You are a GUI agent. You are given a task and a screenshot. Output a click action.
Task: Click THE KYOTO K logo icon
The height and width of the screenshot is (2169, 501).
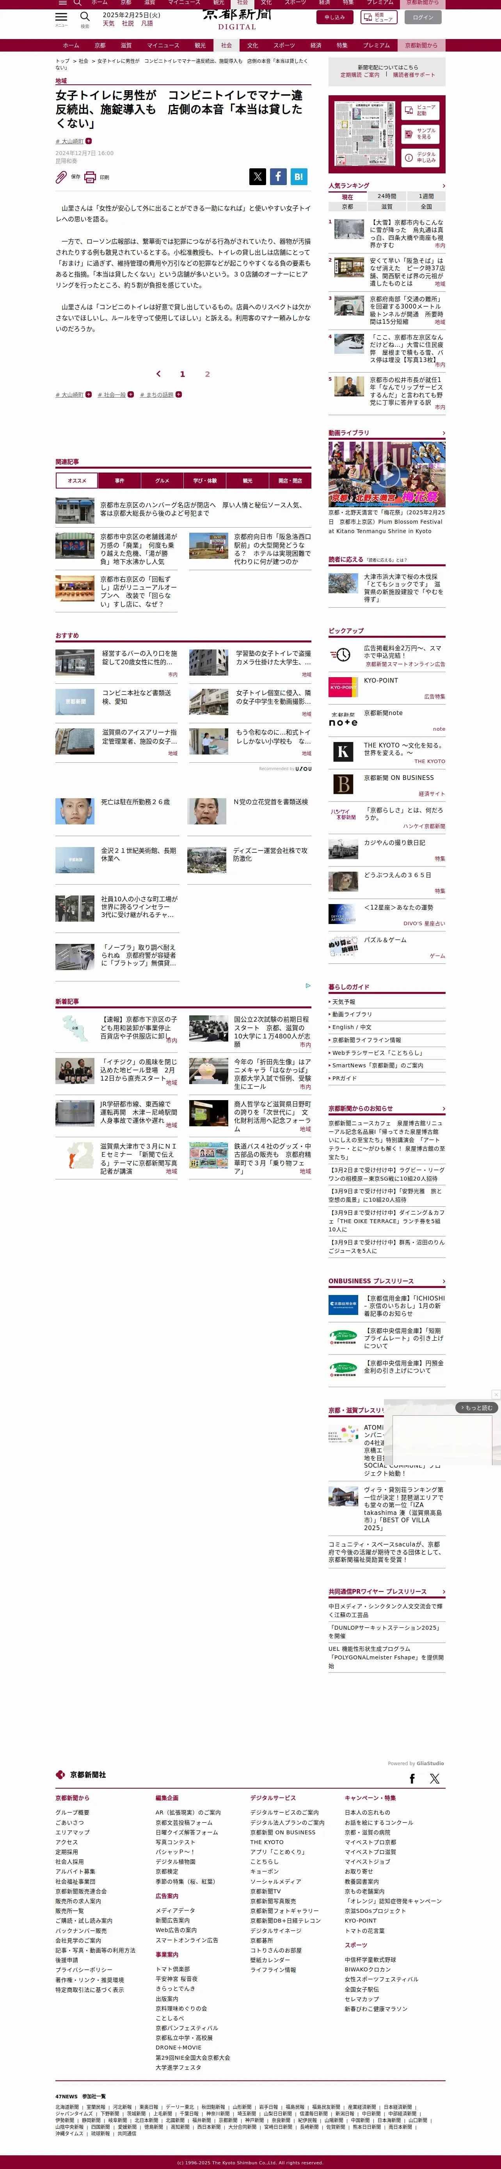(343, 751)
